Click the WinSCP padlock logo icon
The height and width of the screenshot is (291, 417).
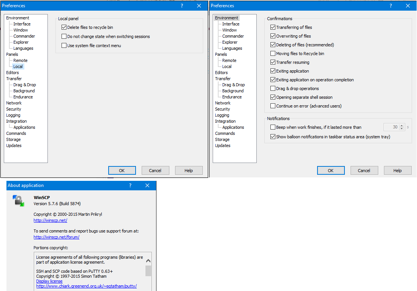[18, 201]
